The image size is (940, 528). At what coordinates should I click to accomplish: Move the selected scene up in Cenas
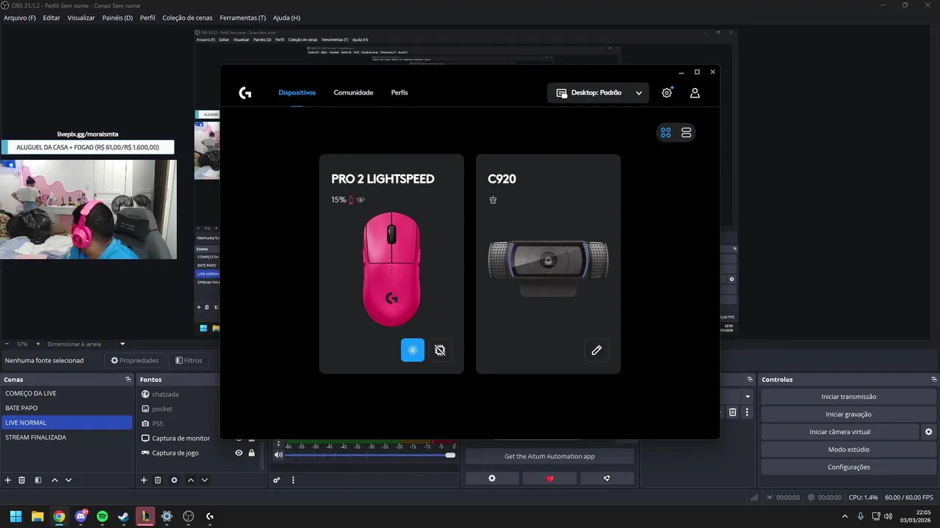click(x=54, y=480)
